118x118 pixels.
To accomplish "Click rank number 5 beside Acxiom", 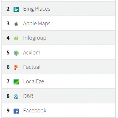I will [x=8, y=53].
